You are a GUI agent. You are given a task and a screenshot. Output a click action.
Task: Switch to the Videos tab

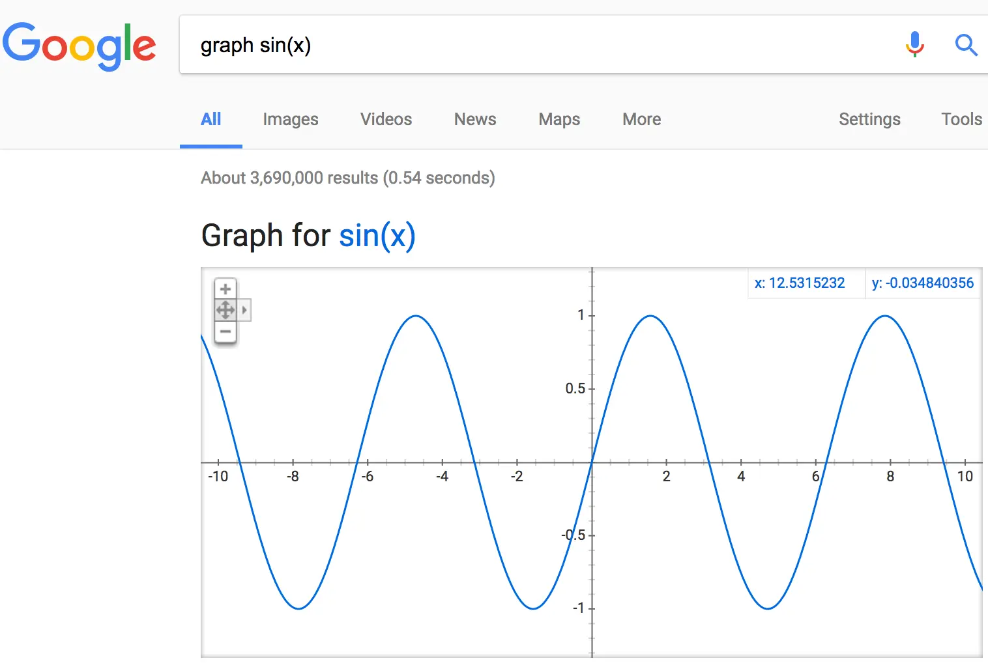click(x=386, y=119)
